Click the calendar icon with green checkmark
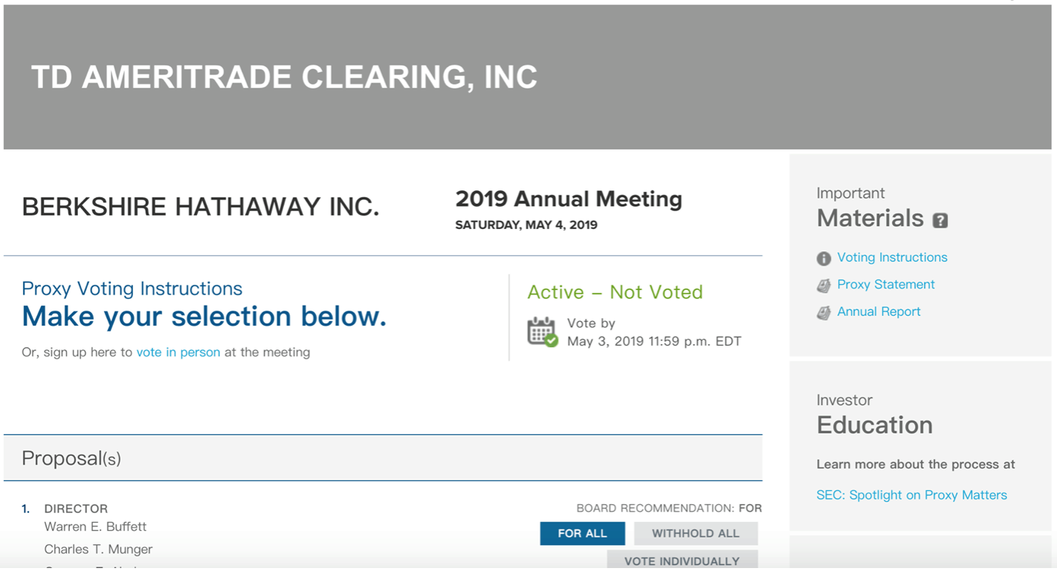1057x574 pixels. coord(542,332)
